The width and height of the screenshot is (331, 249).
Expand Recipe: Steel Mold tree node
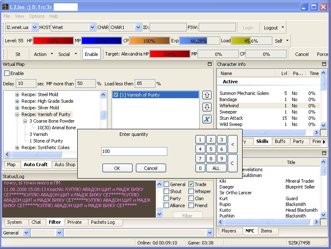17,94
